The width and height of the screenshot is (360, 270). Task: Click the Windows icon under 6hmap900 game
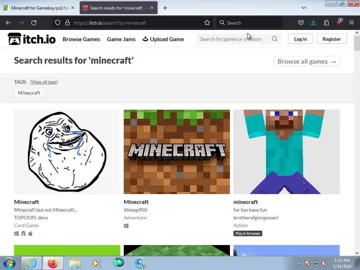pos(126,226)
